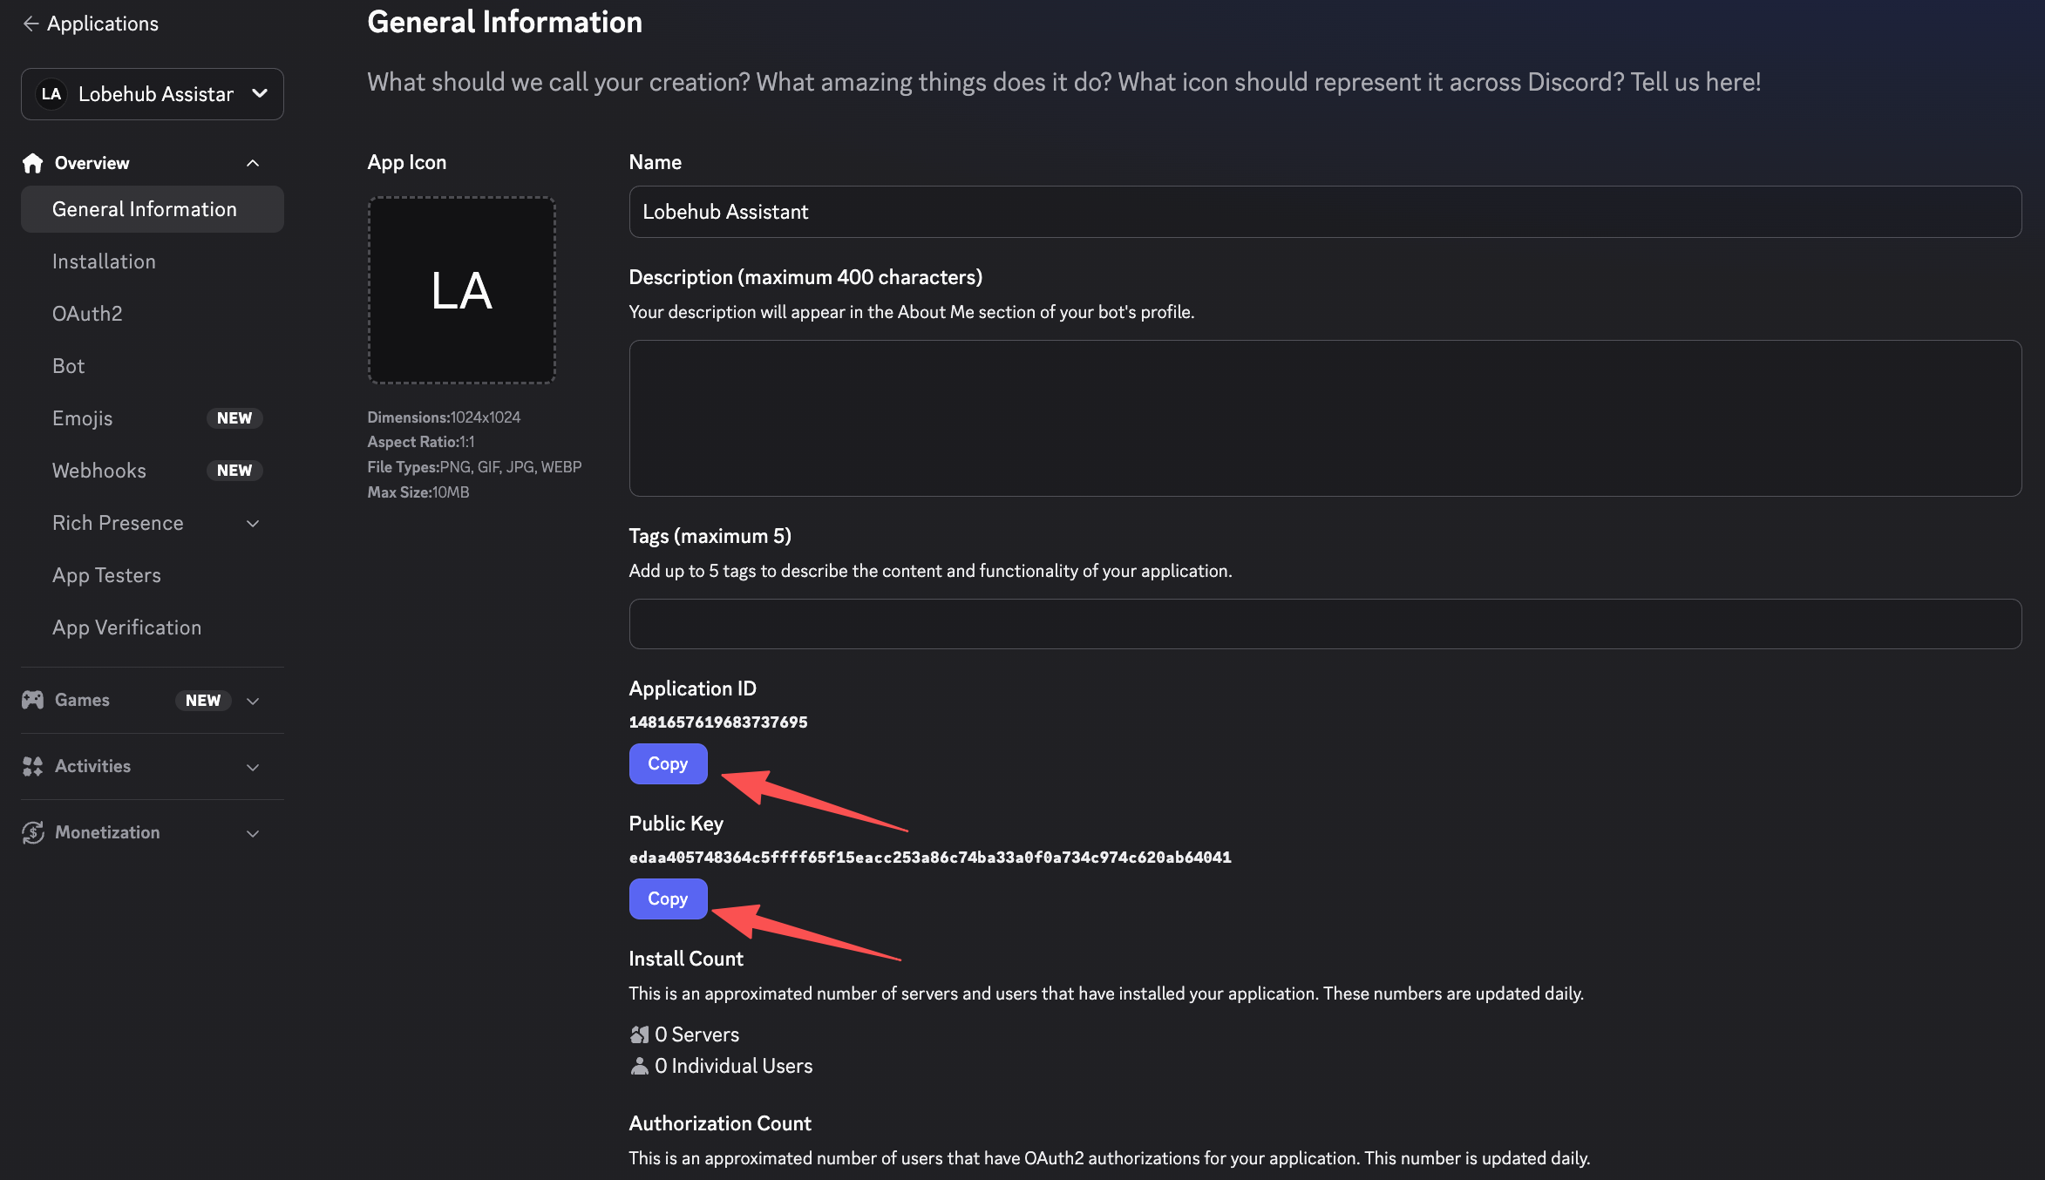Expand the Monetization section chevron
Image resolution: width=2045 pixels, height=1180 pixels.
point(253,833)
